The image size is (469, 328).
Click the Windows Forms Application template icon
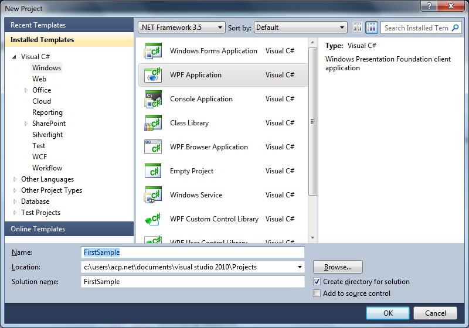click(x=153, y=51)
